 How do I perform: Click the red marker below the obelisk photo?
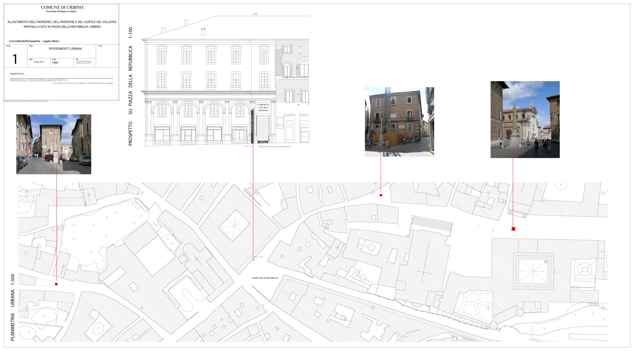pos(513,229)
